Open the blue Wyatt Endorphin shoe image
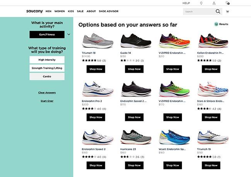This screenshot has height=177, width=251. [x=174, y=137]
